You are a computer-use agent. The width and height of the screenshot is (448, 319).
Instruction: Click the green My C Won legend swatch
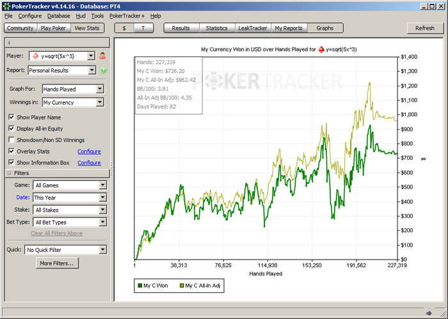(140, 286)
